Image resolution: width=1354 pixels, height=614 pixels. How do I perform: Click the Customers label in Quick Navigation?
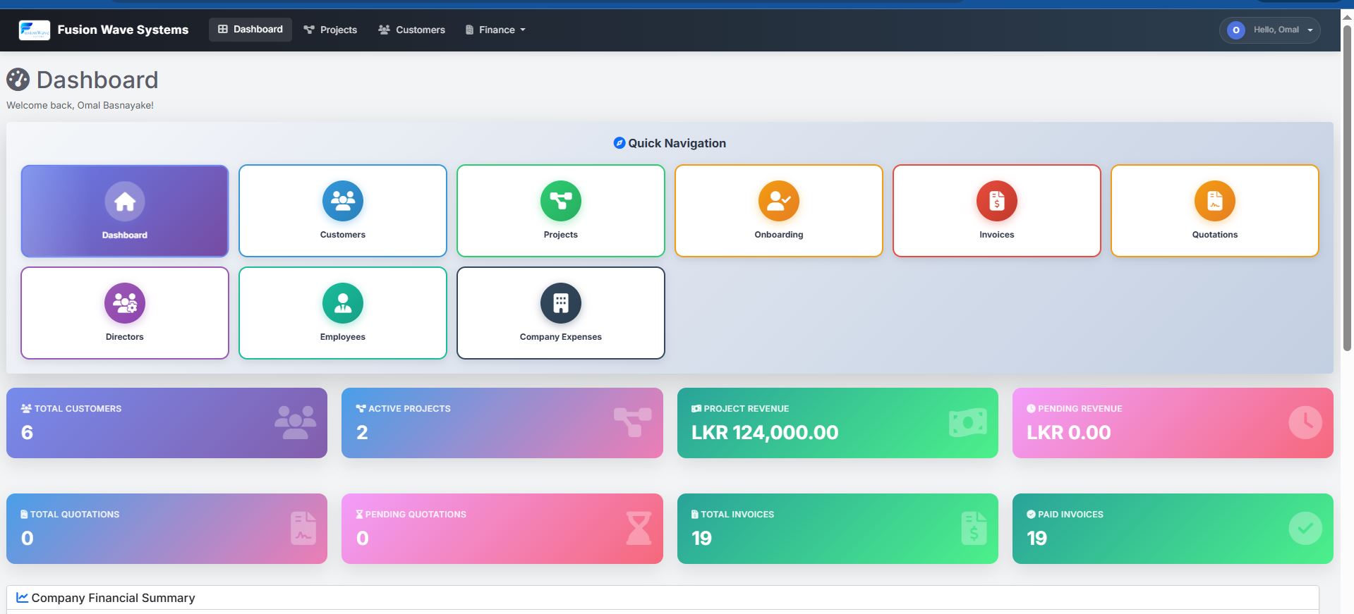coord(343,235)
